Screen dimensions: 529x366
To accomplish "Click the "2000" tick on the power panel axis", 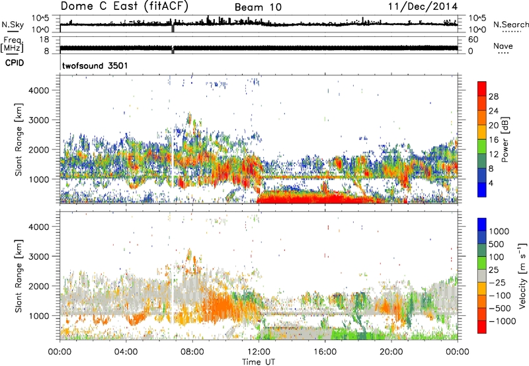I will click(39, 149).
